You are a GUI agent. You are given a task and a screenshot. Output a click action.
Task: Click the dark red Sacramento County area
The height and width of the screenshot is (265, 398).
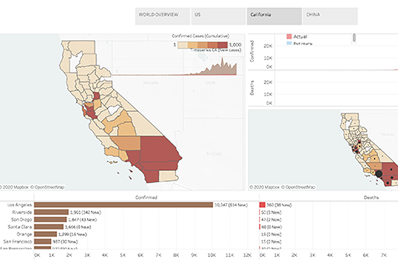[x=96, y=96]
